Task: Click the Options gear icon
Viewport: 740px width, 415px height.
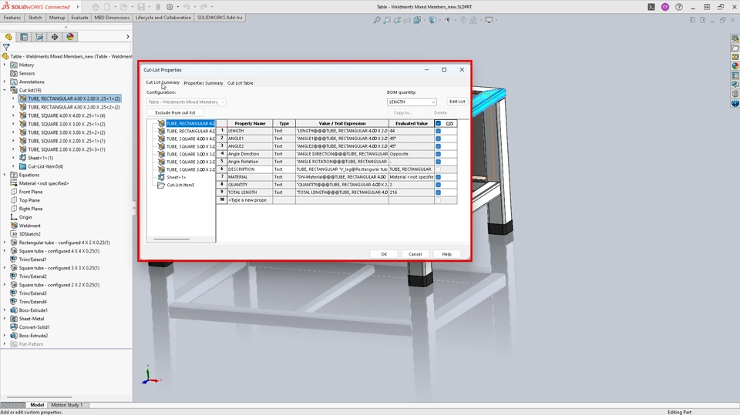Action: pos(170,7)
